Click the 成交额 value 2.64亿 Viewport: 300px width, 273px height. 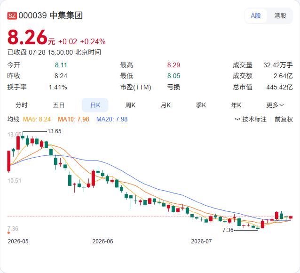[x=283, y=76]
